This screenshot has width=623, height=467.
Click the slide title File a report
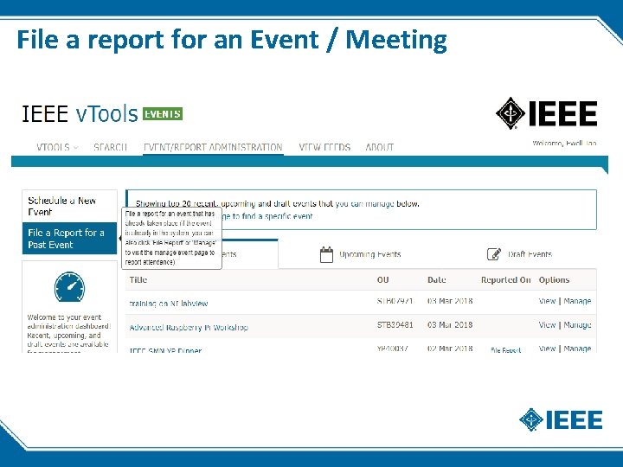click(232, 40)
